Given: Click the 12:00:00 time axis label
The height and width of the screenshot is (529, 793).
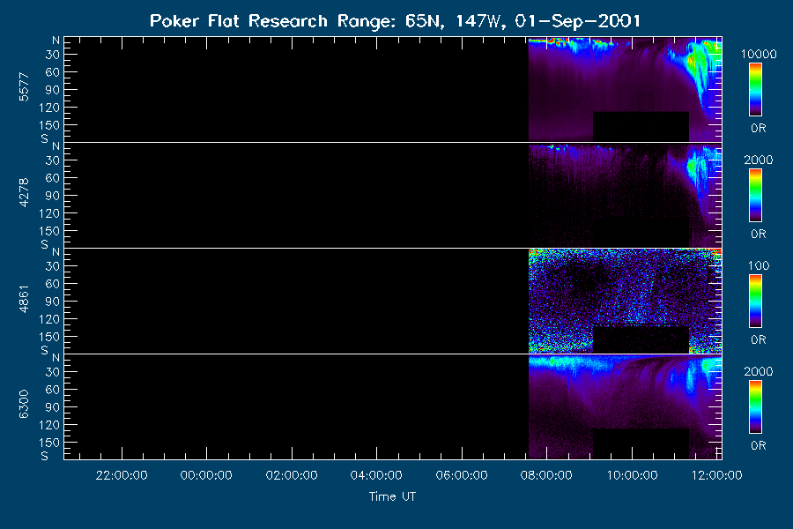Looking at the screenshot, I should pos(716,475).
